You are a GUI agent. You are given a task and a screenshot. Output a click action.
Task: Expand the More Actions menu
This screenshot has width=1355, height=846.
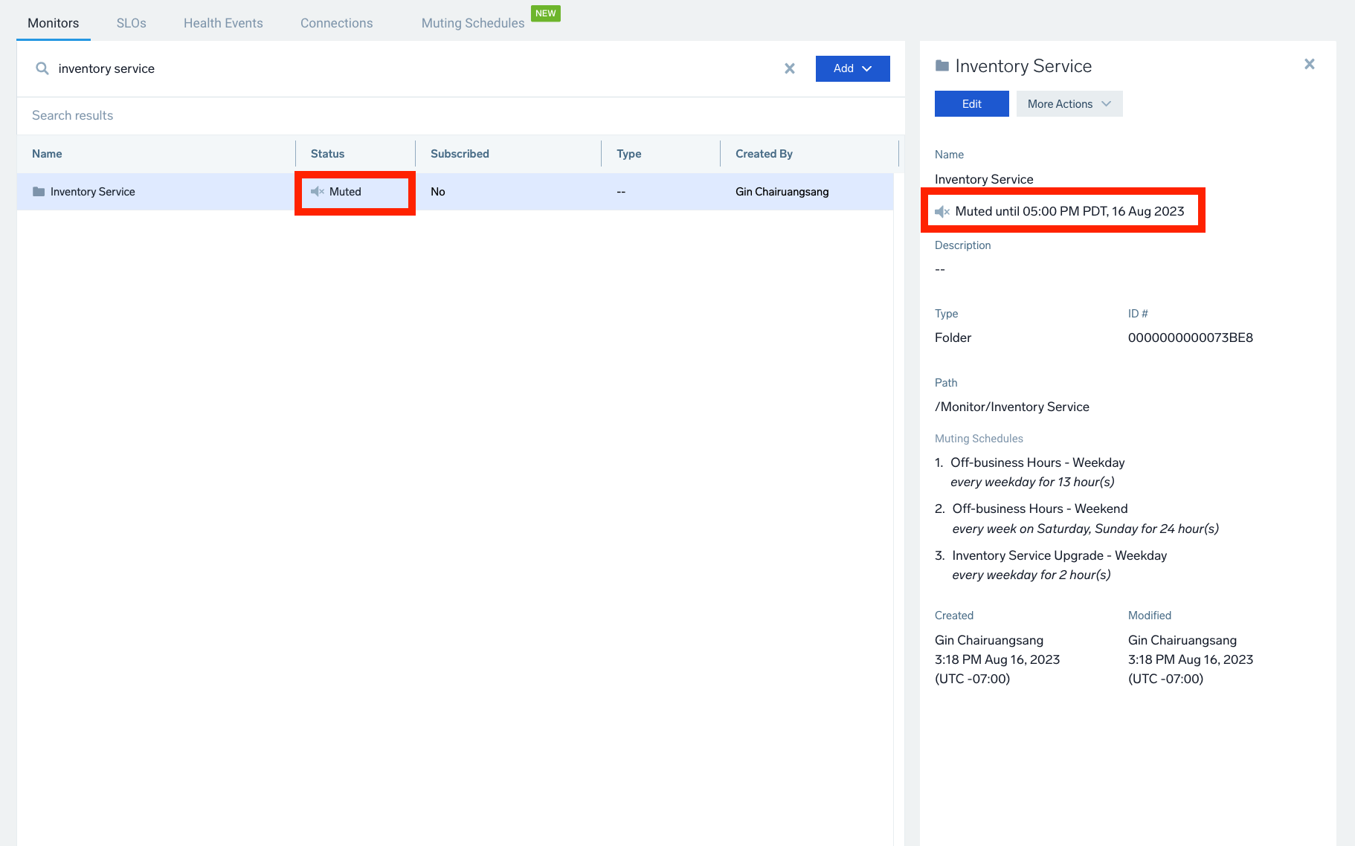tap(1069, 104)
